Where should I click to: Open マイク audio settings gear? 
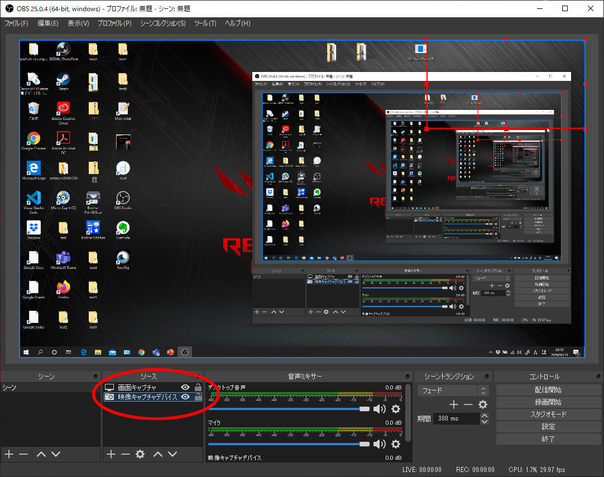tap(396, 444)
